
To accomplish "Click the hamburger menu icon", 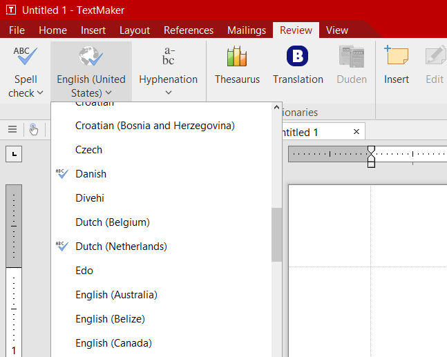I will pyautogui.click(x=12, y=130).
